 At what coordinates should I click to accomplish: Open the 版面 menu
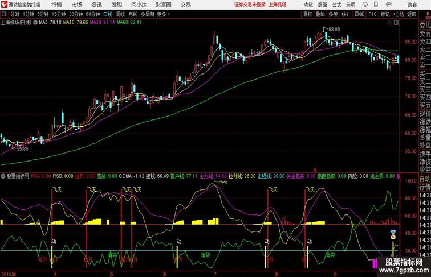pos(322,5)
